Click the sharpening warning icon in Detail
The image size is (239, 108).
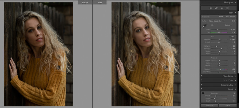(203, 93)
